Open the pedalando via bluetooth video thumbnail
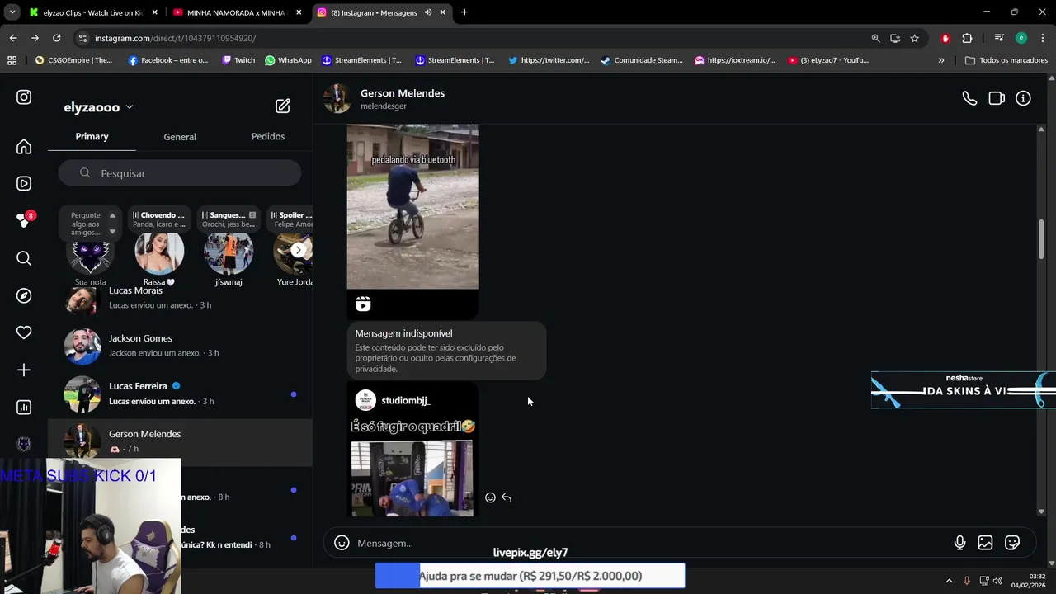The height and width of the screenshot is (594, 1056). (412, 206)
